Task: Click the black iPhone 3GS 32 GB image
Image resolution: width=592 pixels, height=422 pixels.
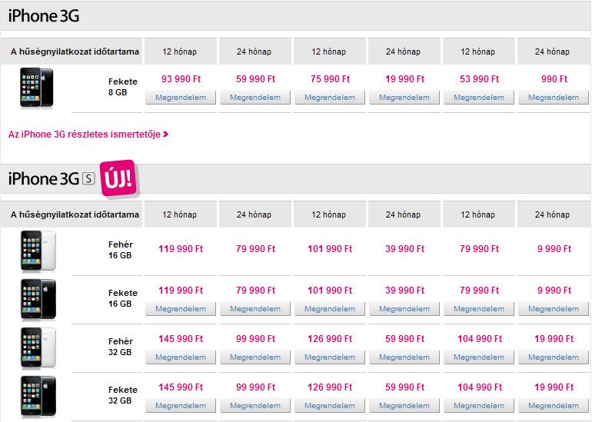Action: [x=38, y=396]
